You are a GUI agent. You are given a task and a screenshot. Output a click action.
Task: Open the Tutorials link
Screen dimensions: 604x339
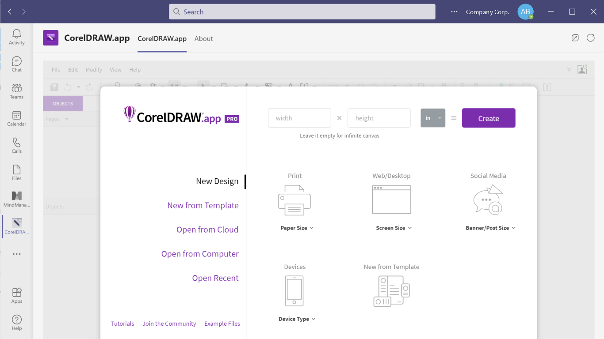point(122,324)
